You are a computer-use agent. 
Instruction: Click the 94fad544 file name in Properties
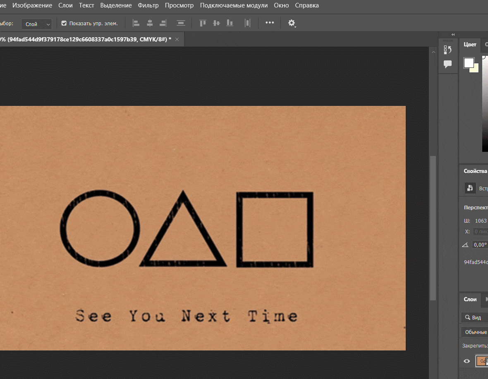[476, 262]
